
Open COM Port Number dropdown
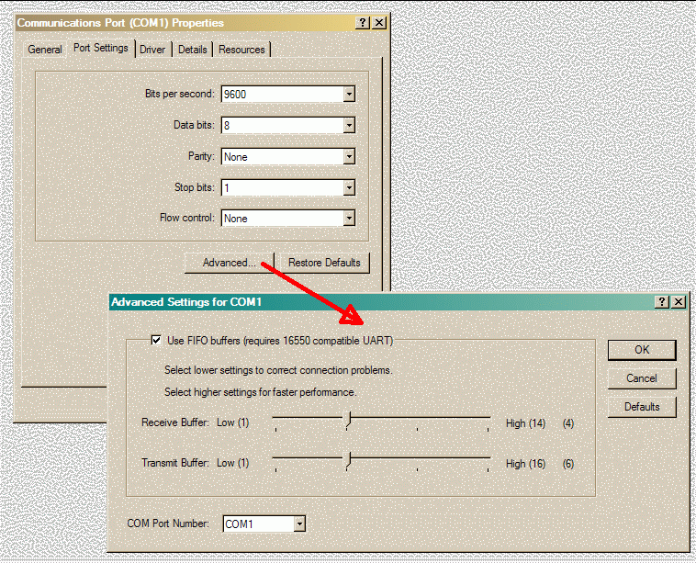coord(299,524)
